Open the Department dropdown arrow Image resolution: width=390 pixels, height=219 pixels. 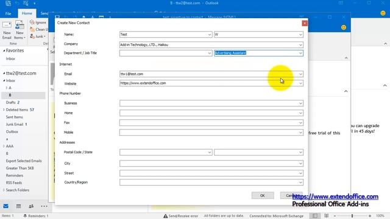click(x=210, y=53)
